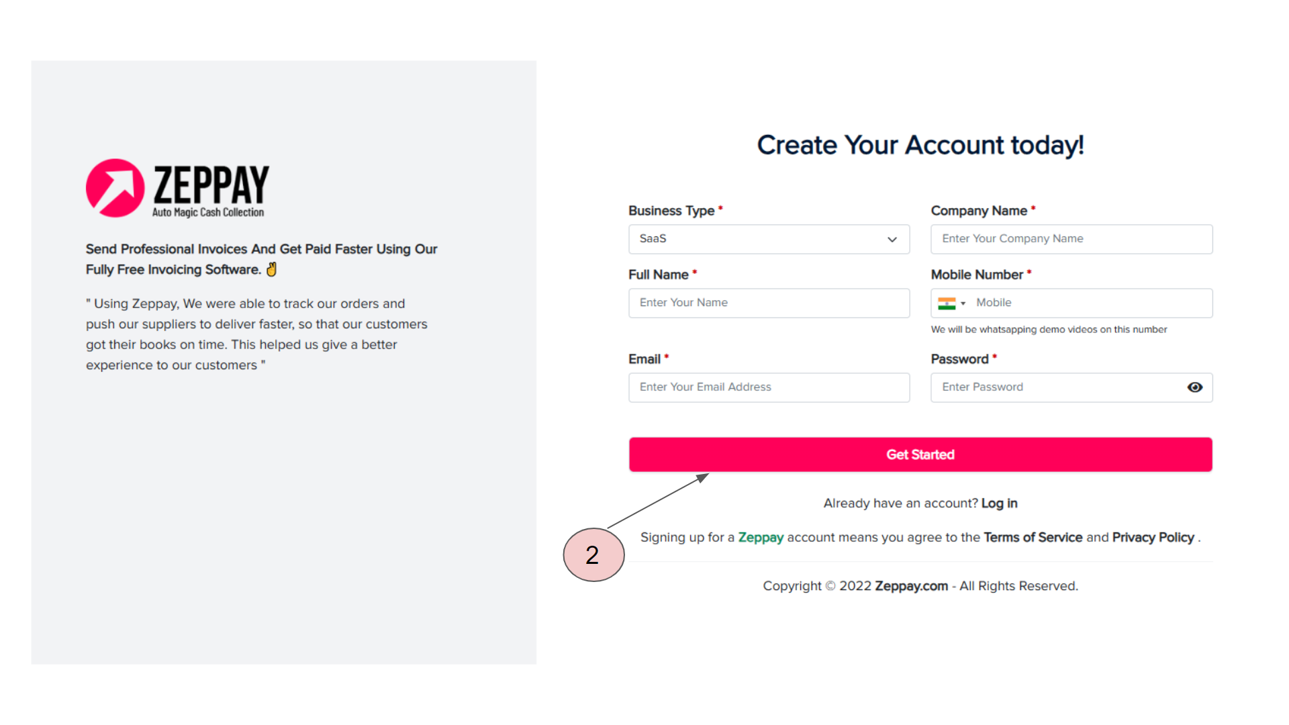
Task: Open the Log in link
Action: click(x=999, y=503)
